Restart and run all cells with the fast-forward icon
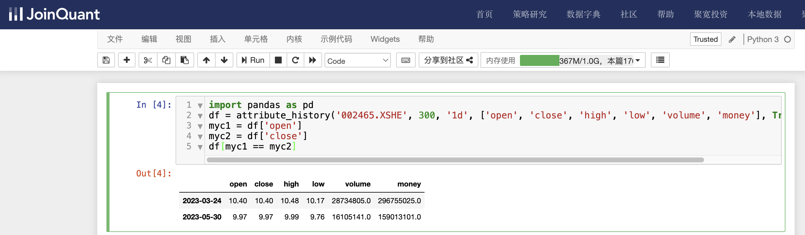Image resolution: width=805 pixels, height=235 pixels. pyautogui.click(x=313, y=60)
